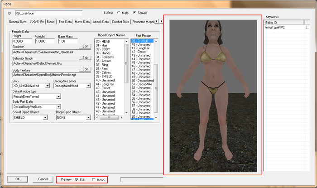
Task: Open the Blood tab
Action: 51,22
